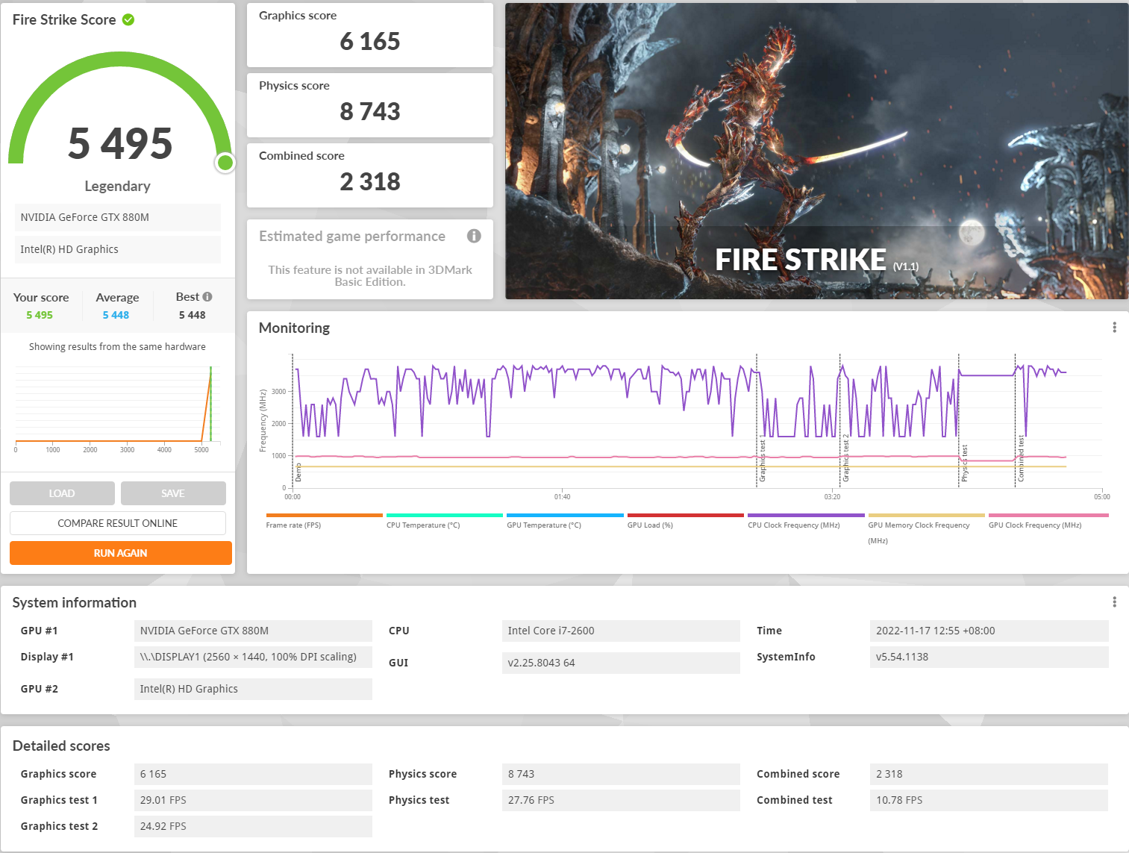Viewport: 1129px width, 853px height.
Task: Click the info icon next to Estimated game performance
Action: 474,236
